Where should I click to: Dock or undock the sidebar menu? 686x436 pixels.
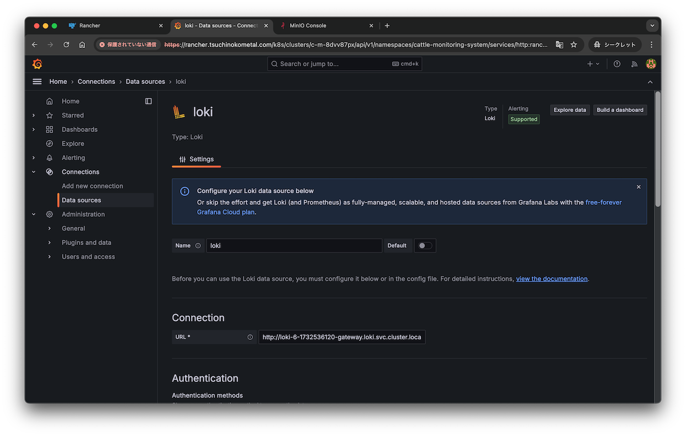point(149,101)
